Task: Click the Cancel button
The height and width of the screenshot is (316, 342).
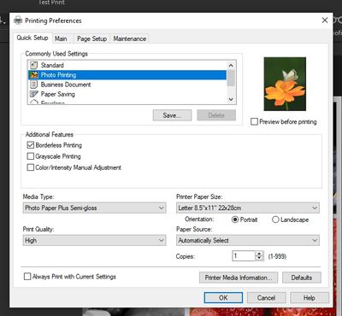Action: pyautogui.click(x=267, y=298)
